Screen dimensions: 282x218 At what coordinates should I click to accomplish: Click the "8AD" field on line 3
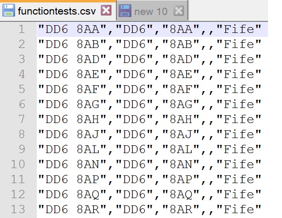[x=181, y=59]
